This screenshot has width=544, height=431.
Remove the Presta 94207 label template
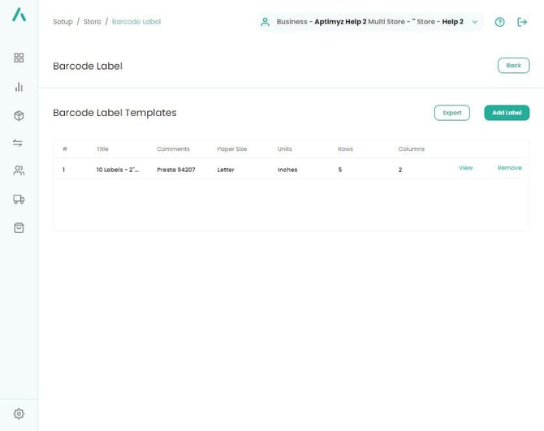pyautogui.click(x=509, y=168)
